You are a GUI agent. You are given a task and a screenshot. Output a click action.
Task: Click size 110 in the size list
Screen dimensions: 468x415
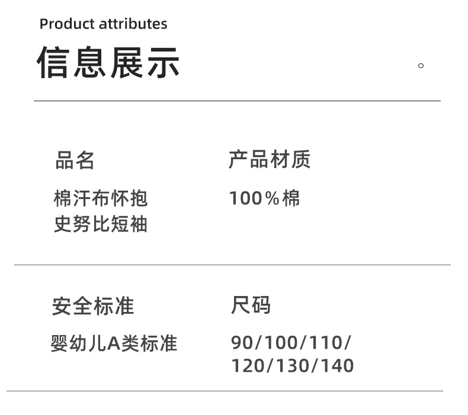pos(327,343)
